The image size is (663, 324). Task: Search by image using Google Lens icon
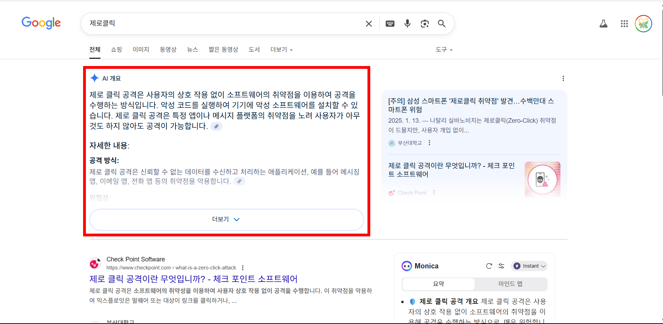(x=425, y=23)
